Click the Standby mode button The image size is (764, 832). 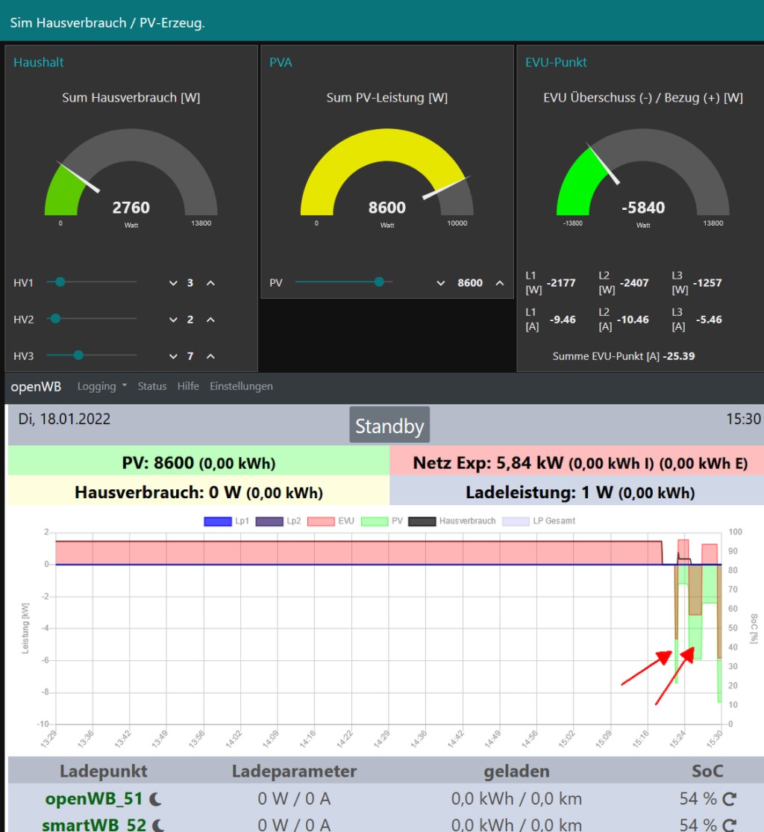389,426
